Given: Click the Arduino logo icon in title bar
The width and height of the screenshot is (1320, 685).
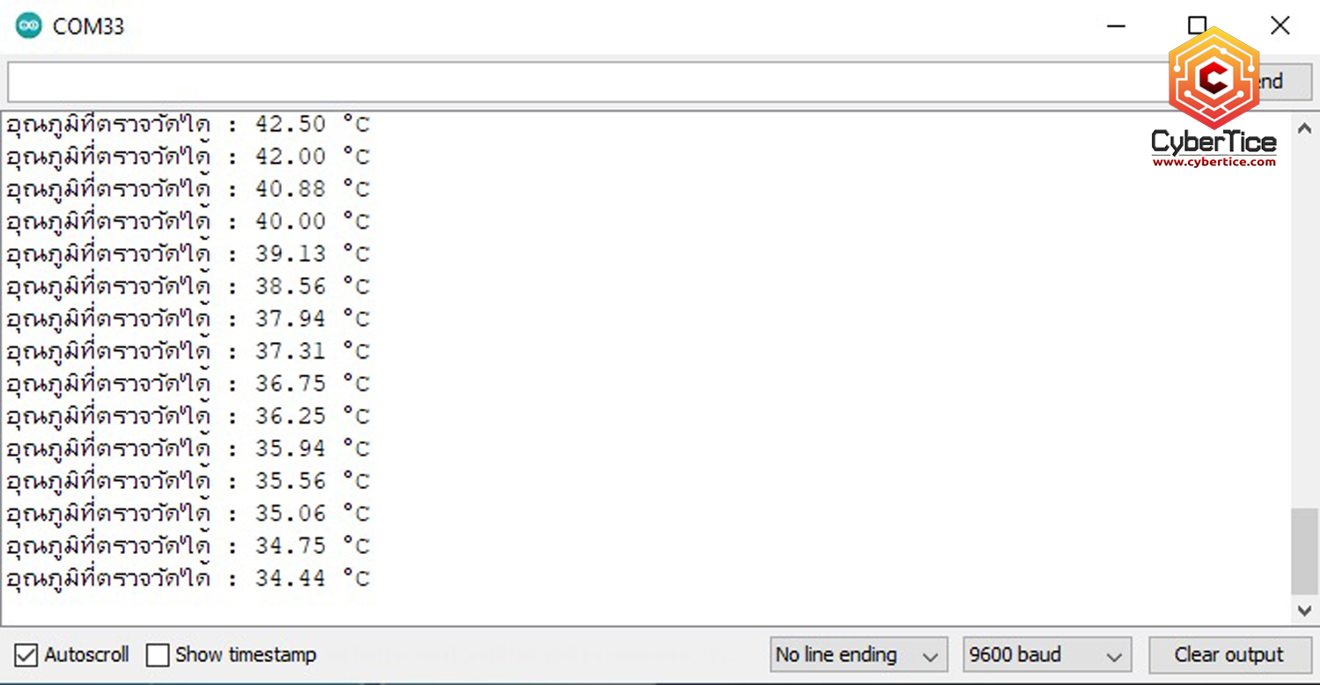Looking at the screenshot, I should click(x=28, y=26).
